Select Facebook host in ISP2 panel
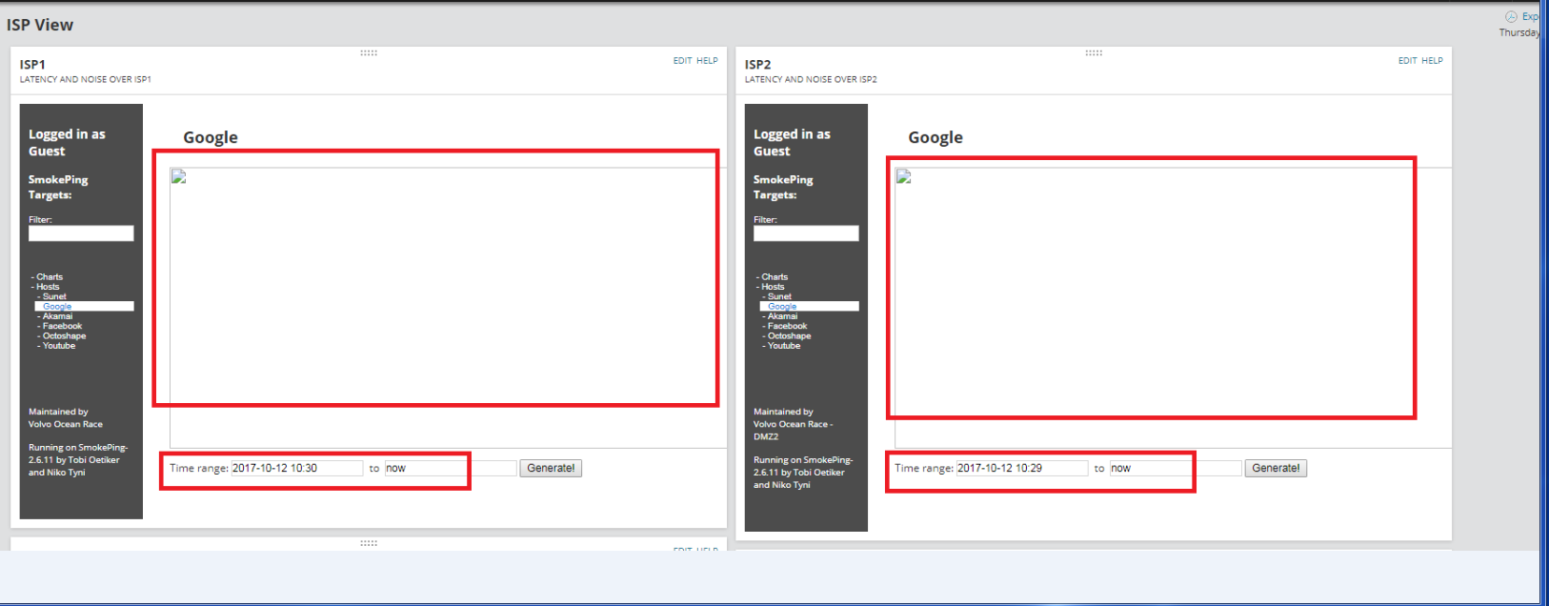The width and height of the screenshot is (1549, 606). [x=787, y=326]
